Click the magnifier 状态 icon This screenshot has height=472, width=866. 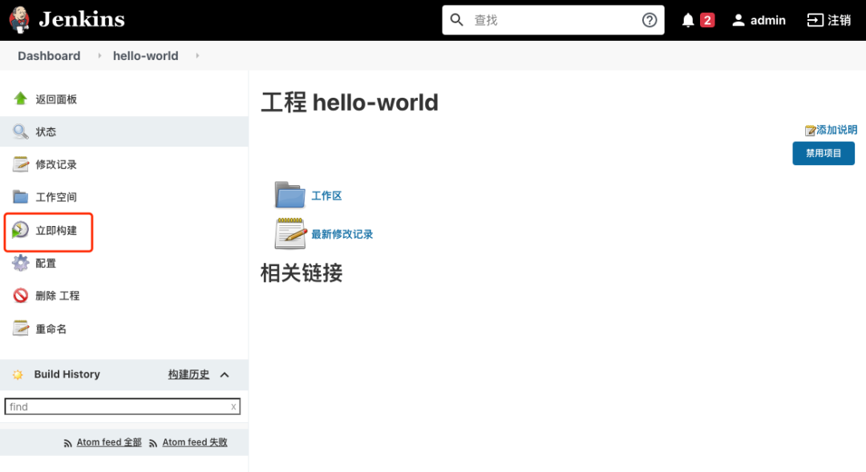point(20,131)
